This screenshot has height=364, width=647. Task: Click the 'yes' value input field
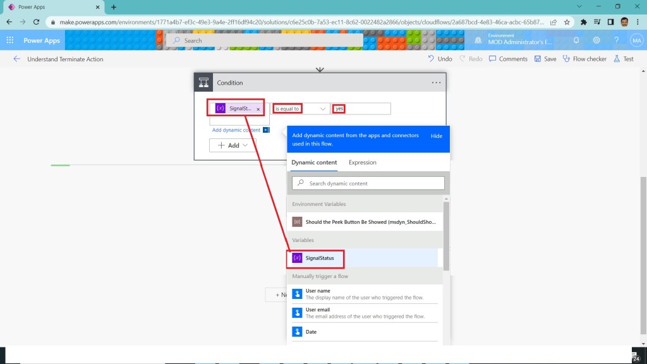tap(366, 109)
